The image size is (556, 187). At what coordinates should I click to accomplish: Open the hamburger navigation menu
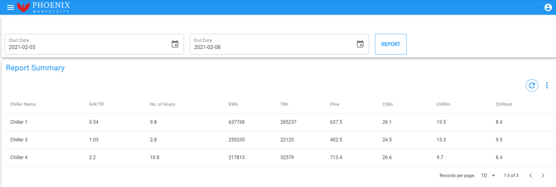(11, 7)
